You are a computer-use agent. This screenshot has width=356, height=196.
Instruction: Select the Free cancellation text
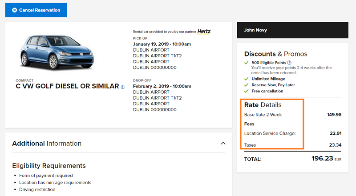tap(267, 91)
